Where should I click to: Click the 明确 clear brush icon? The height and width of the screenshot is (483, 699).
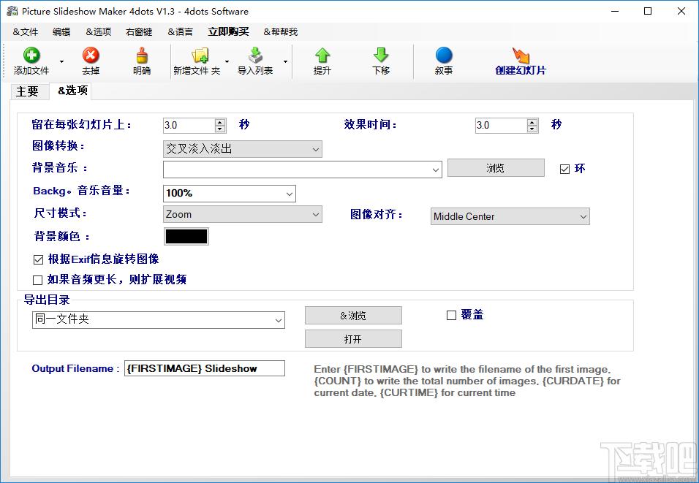(142, 56)
